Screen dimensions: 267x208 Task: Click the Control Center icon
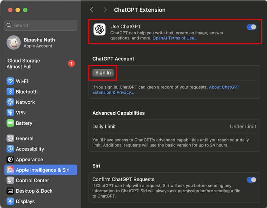pos(10,181)
